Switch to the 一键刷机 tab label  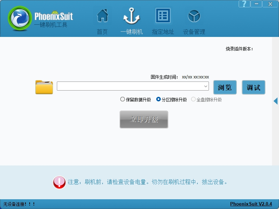(131, 32)
